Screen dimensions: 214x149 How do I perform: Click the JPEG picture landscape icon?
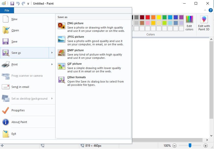(x=61, y=39)
